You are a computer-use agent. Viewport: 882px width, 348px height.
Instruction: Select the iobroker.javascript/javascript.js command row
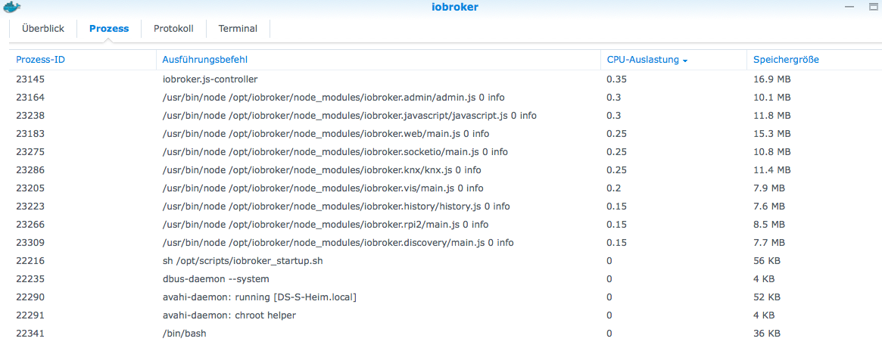[445, 115]
